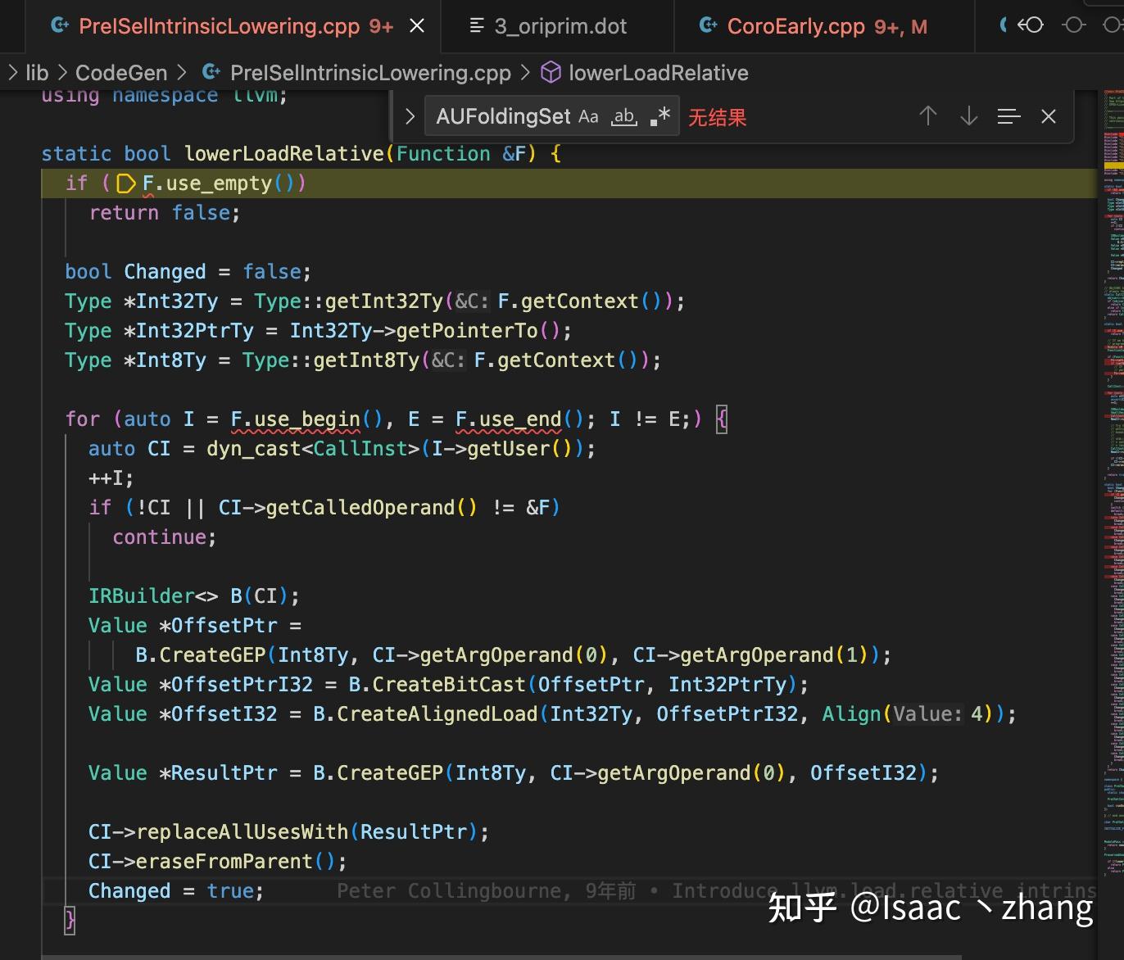This screenshot has height=960, width=1124.
Task: Close the search widget
Action: [1048, 116]
